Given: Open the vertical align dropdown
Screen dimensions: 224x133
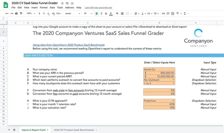Looking at the screenshot, I should click(143, 13).
